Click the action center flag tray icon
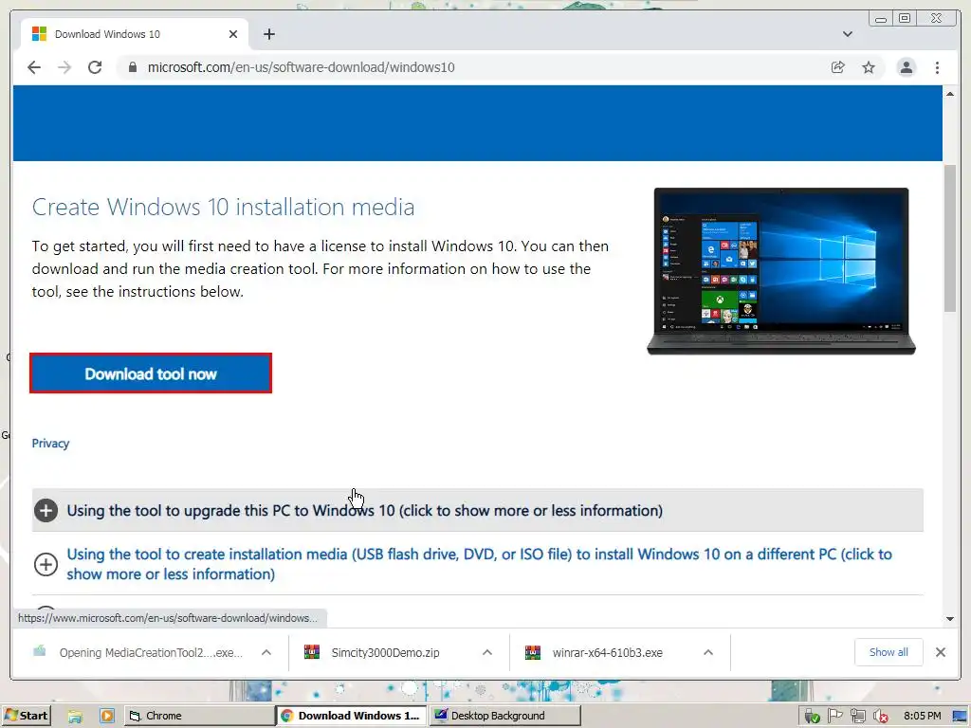Screen dimensions: 971x728 [x=834, y=717]
